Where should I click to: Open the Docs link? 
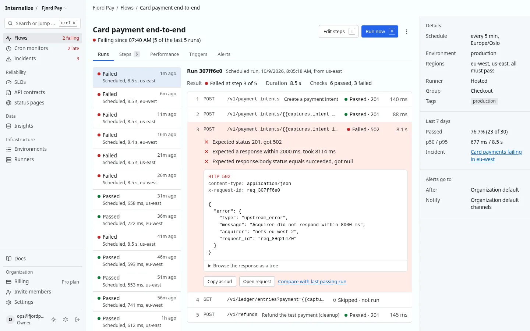tap(42, 259)
